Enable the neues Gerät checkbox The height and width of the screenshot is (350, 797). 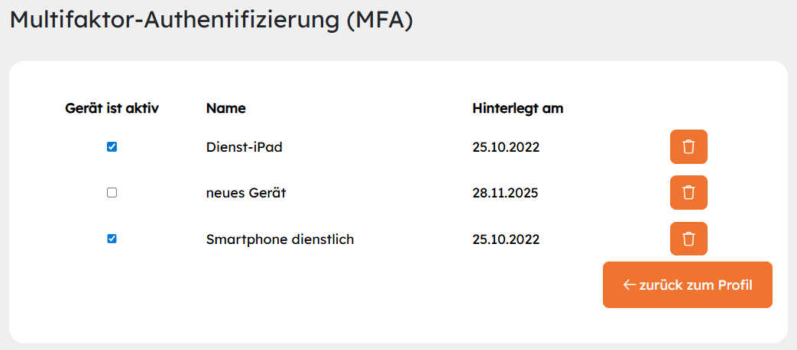(x=112, y=193)
